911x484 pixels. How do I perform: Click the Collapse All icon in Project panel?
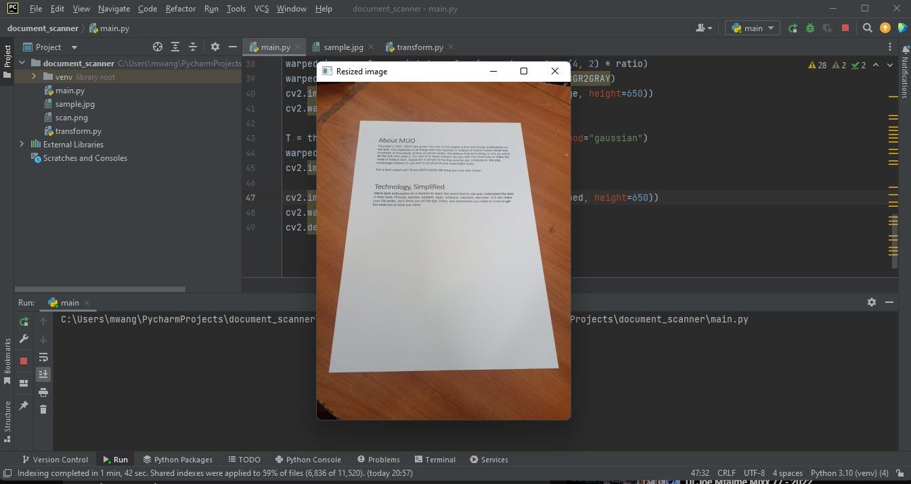(193, 47)
